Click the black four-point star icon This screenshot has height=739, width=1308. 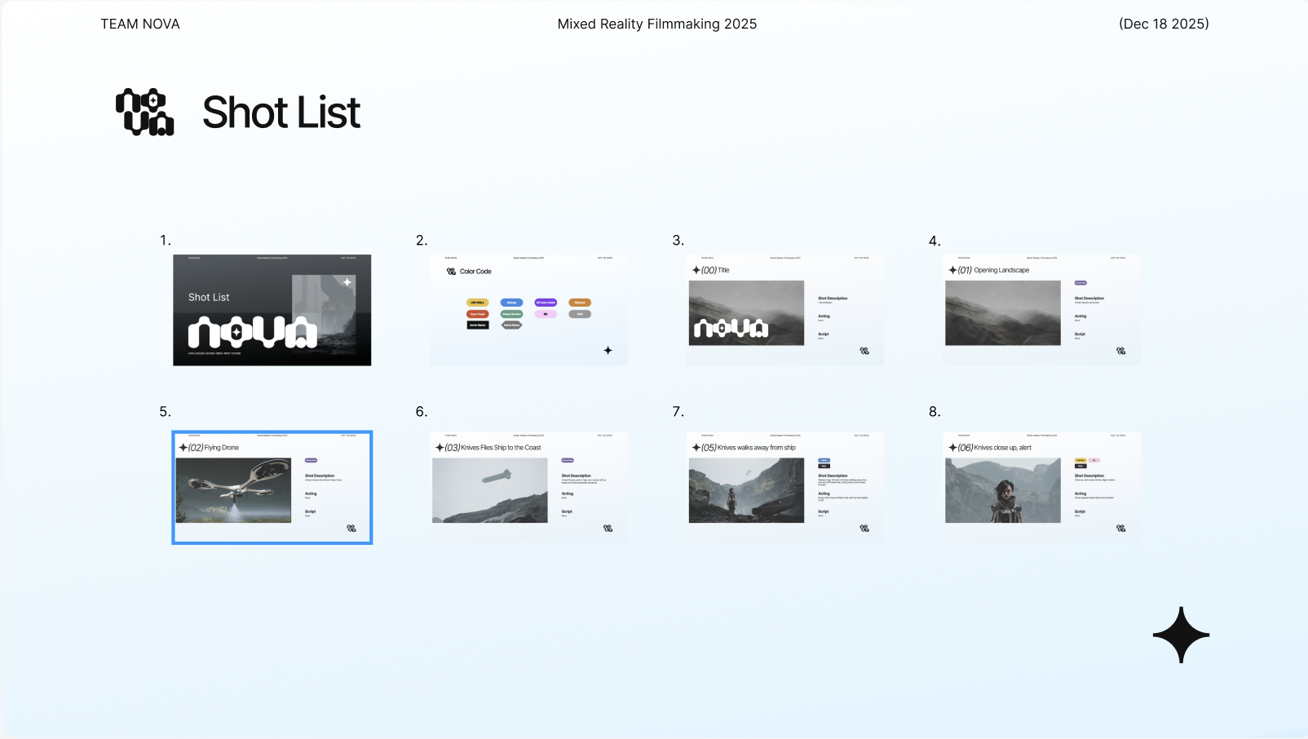pyautogui.click(x=1181, y=635)
